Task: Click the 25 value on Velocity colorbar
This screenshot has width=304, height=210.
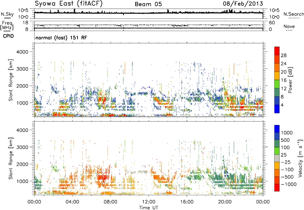Action: [x=283, y=155]
